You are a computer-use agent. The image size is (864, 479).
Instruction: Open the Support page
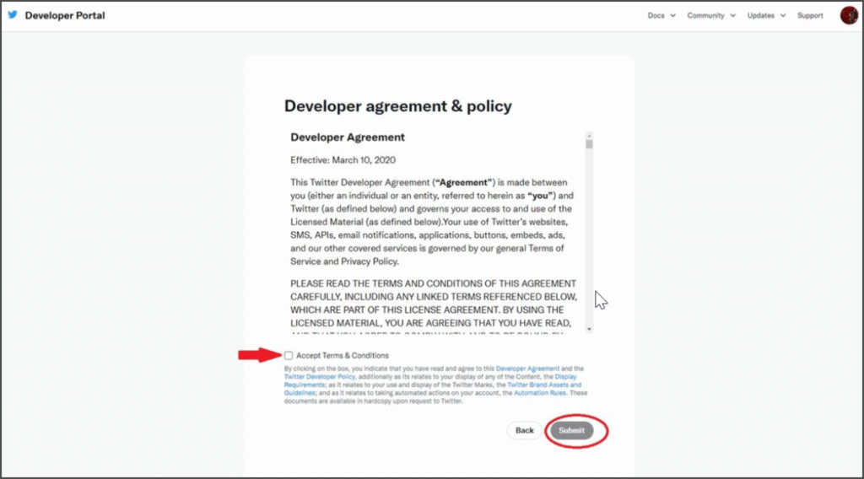click(810, 15)
